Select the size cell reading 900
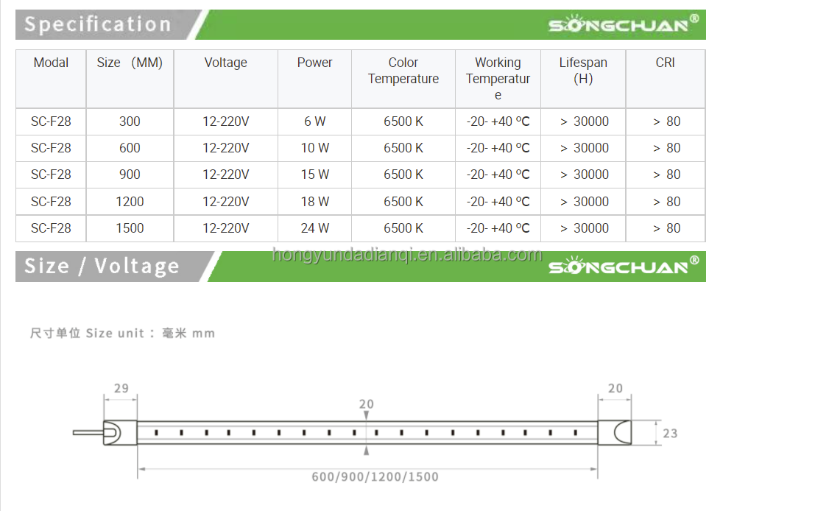Image resolution: width=815 pixels, height=511 pixels. point(130,175)
